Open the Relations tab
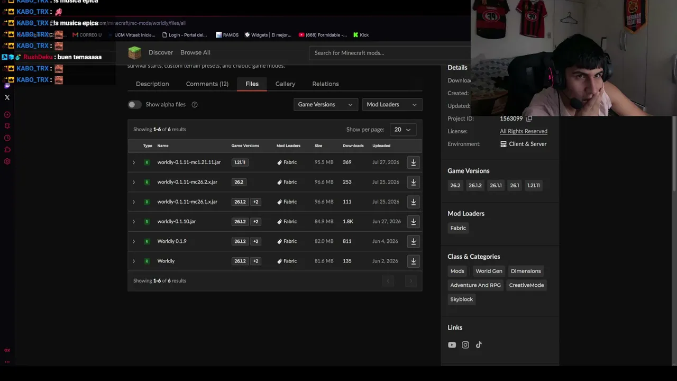The height and width of the screenshot is (381, 677). click(325, 84)
